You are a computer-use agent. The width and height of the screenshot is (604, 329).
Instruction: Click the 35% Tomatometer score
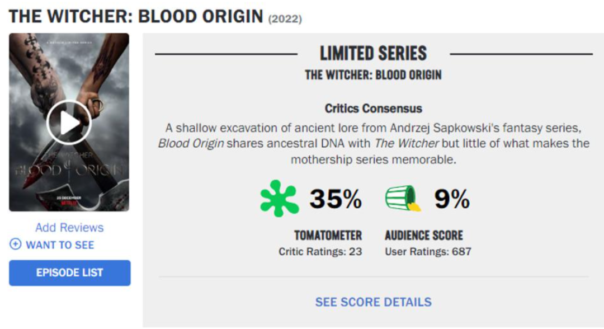(x=336, y=199)
